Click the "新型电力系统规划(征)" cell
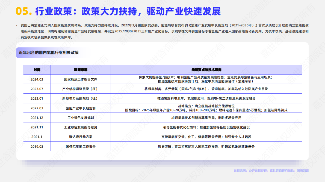 pos(81,98)
